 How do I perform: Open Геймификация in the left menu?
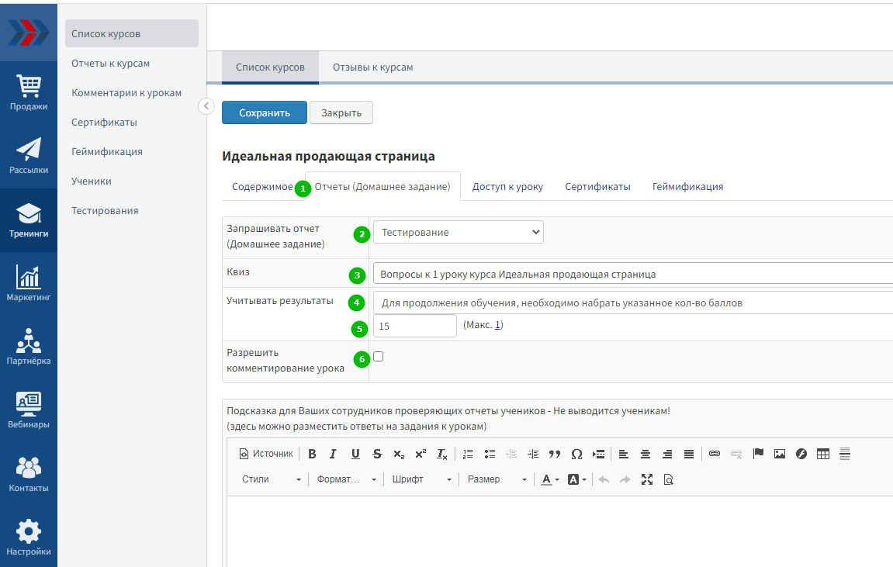coord(107,152)
